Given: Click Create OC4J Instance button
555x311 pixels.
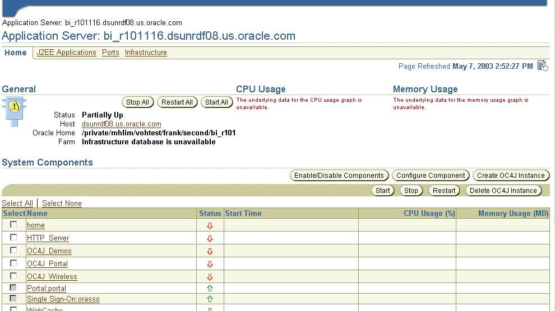Looking at the screenshot, I should click(511, 176).
